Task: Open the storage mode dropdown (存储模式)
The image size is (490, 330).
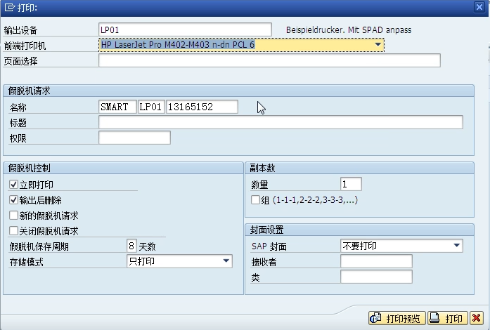Action: tap(226, 261)
